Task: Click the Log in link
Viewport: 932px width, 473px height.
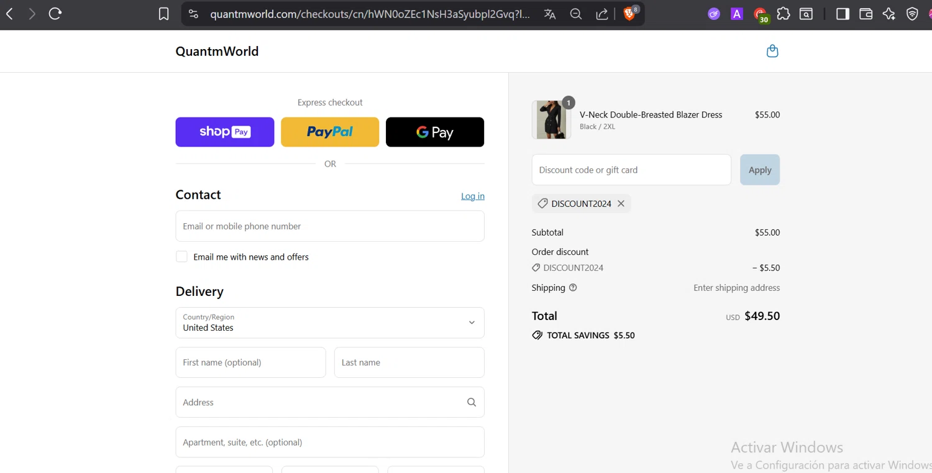Action: tap(473, 196)
